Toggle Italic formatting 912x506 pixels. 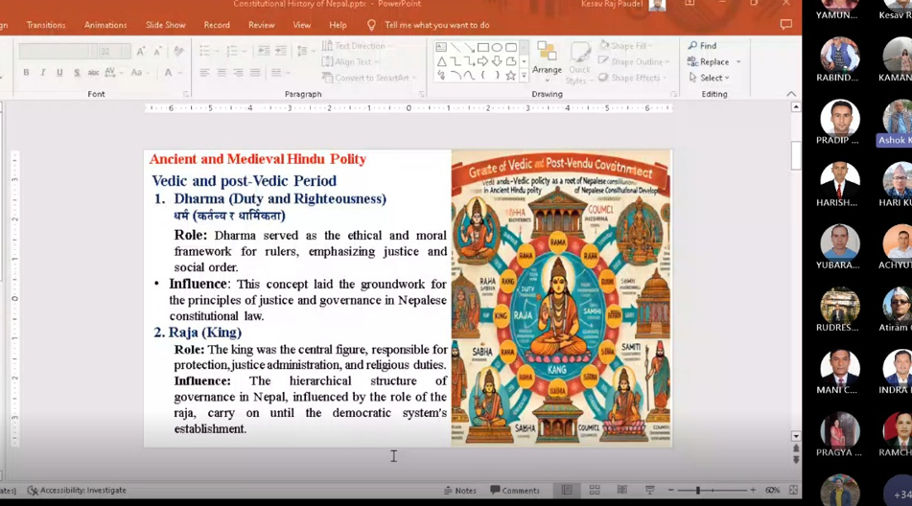point(42,73)
